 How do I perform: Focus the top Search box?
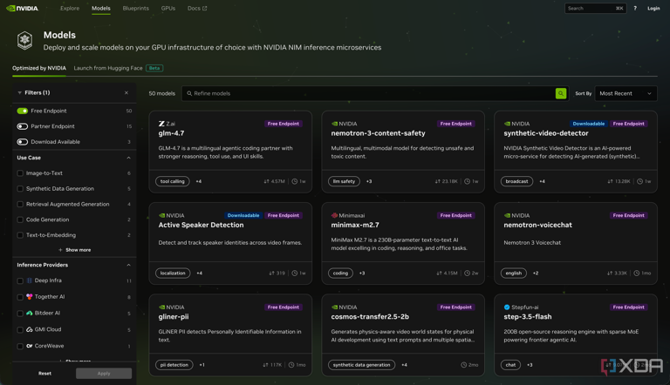click(595, 8)
